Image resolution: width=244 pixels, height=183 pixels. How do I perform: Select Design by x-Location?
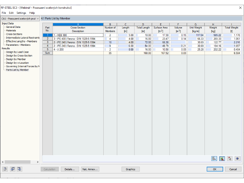(17, 63)
